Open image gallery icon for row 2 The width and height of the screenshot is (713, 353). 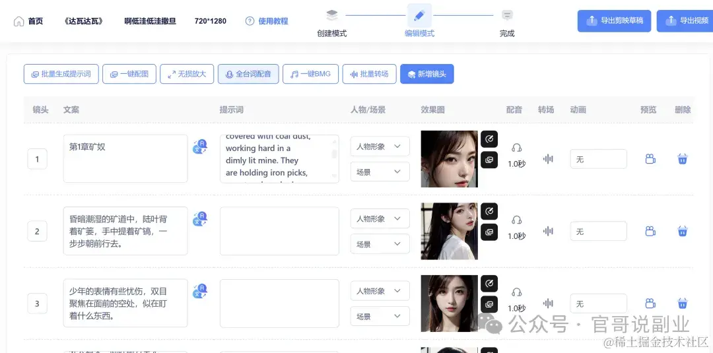click(489, 232)
